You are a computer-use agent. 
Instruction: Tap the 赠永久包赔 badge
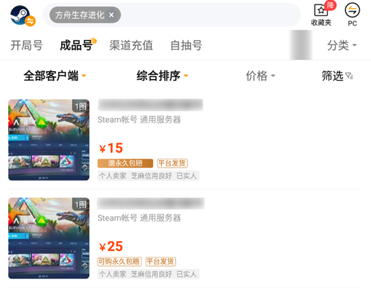[125, 163]
